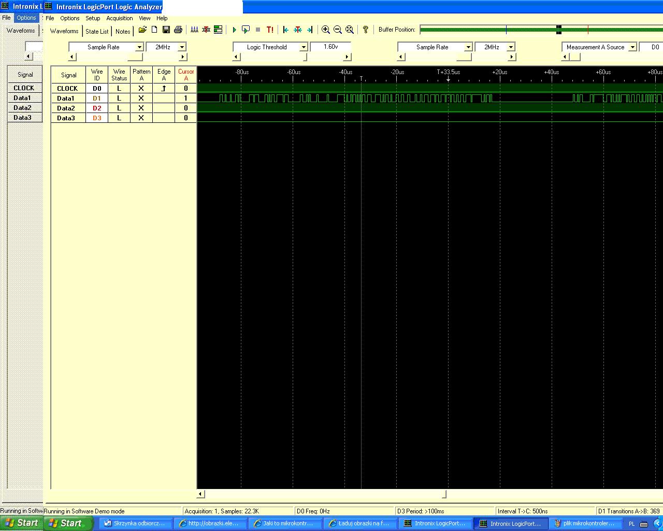Start acquisition with the green play arrow

tap(234, 30)
